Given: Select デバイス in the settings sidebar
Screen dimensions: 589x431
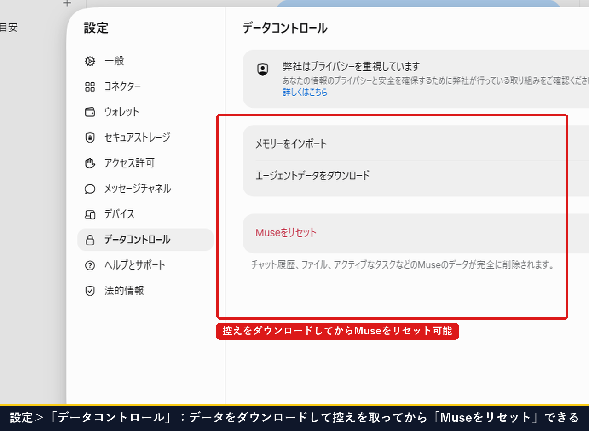Looking at the screenshot, I should [x=145, y=214].
